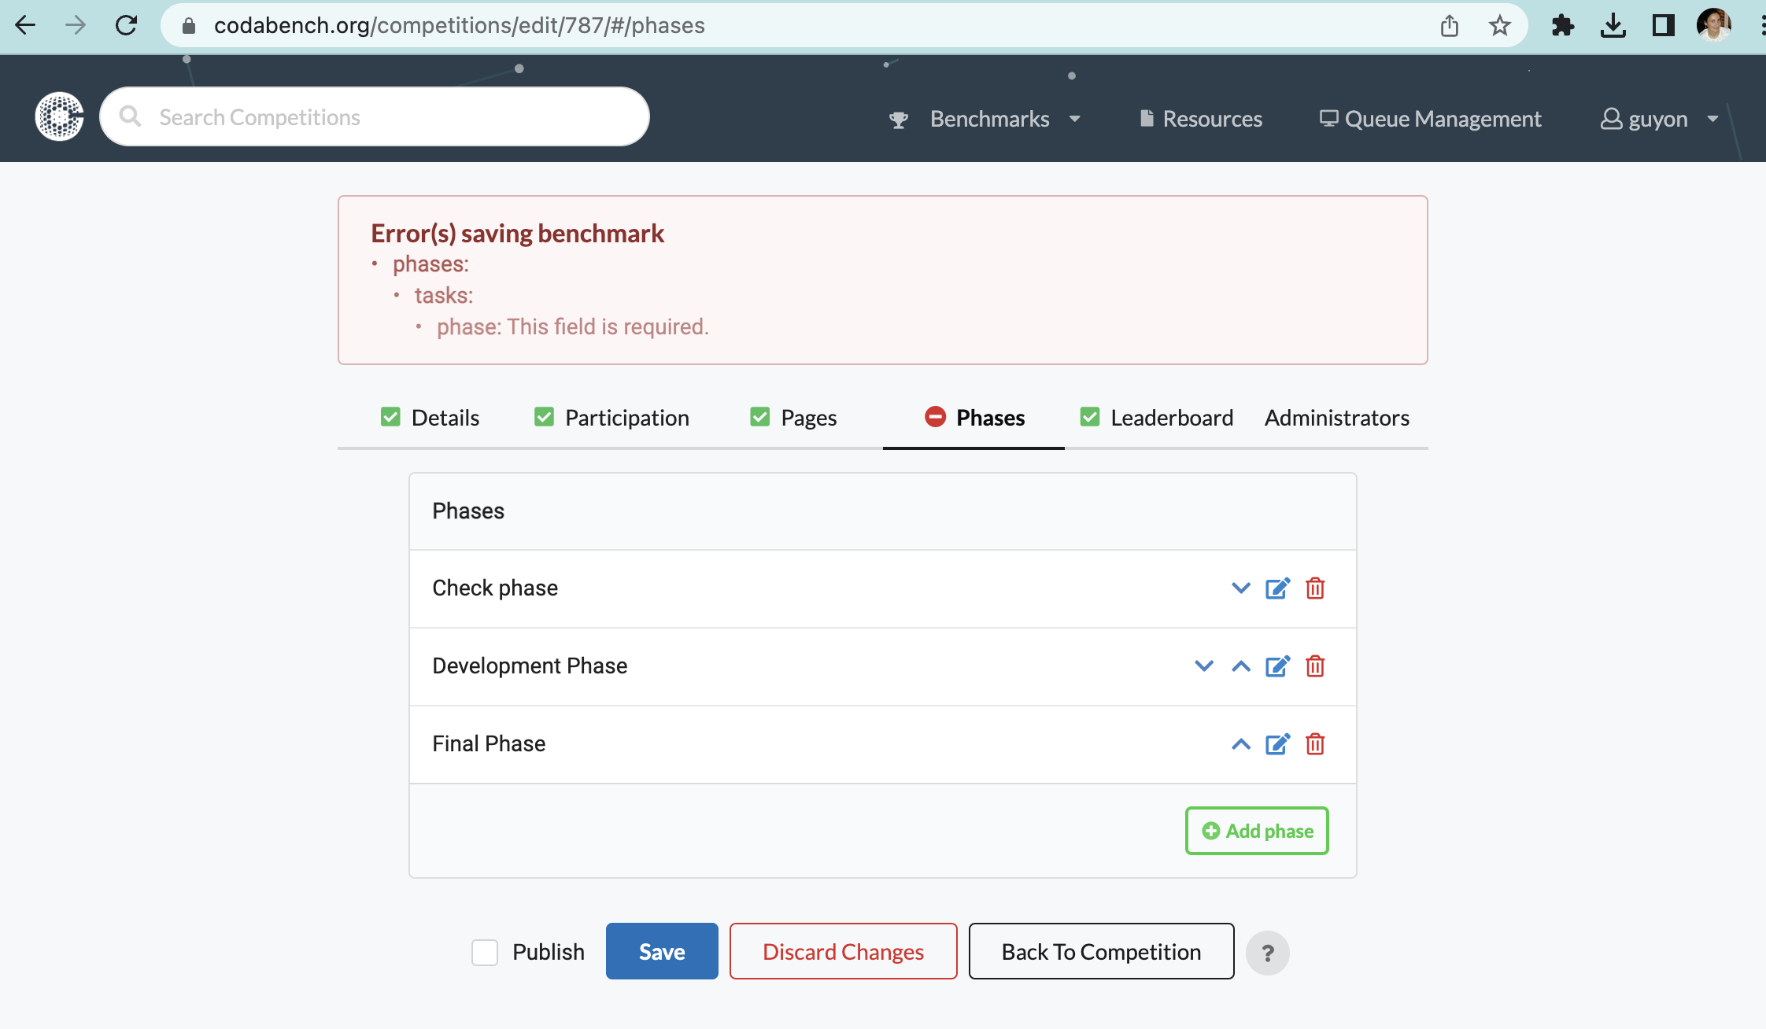Open the help question mark icon
Image resolution: width=1766 pixels, height=1029 pixels.
[1268, 952]
